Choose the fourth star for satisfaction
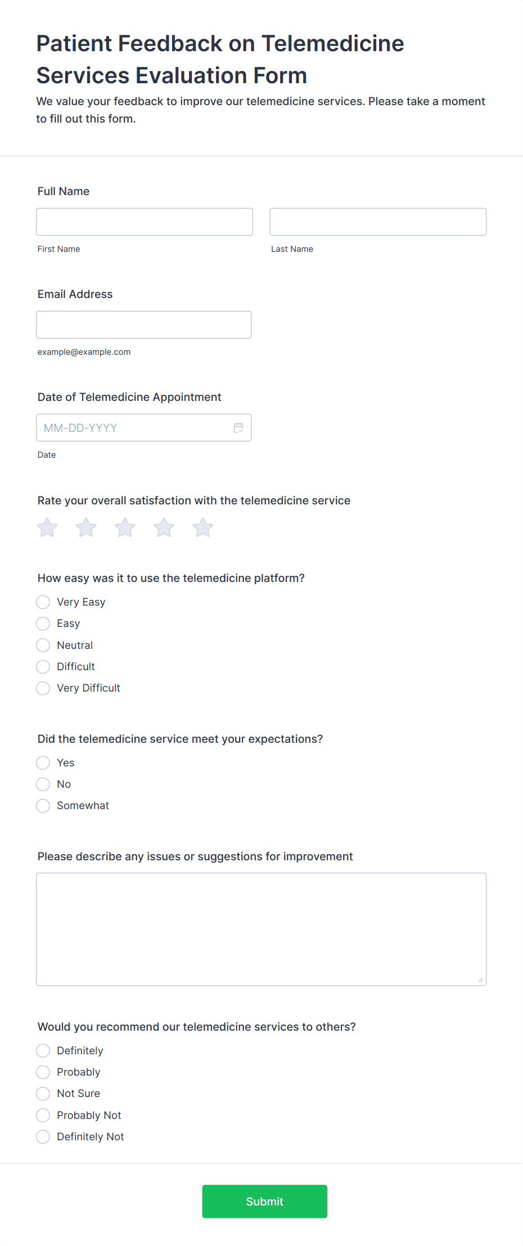Screen dimensions: 523x1246 point(164,527)
